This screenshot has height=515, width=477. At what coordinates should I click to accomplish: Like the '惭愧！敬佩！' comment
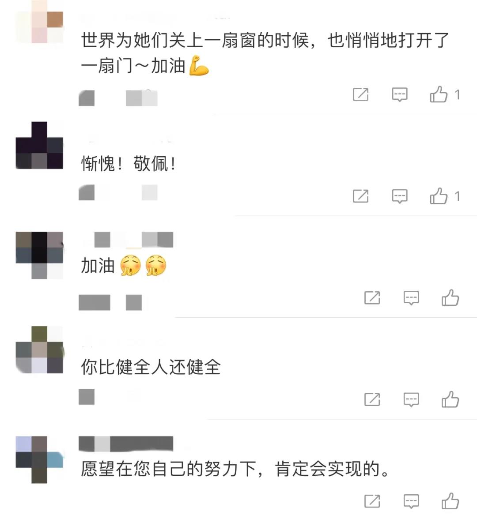coord(439,196)
